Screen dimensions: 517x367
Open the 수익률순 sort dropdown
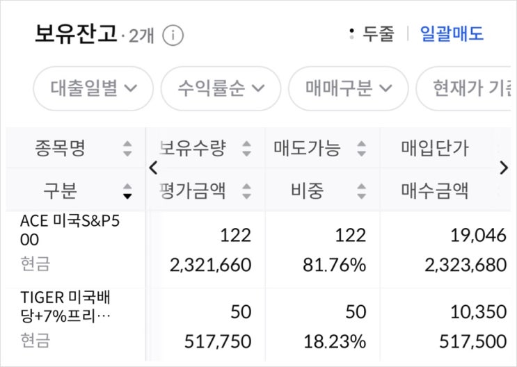(221, 88)
